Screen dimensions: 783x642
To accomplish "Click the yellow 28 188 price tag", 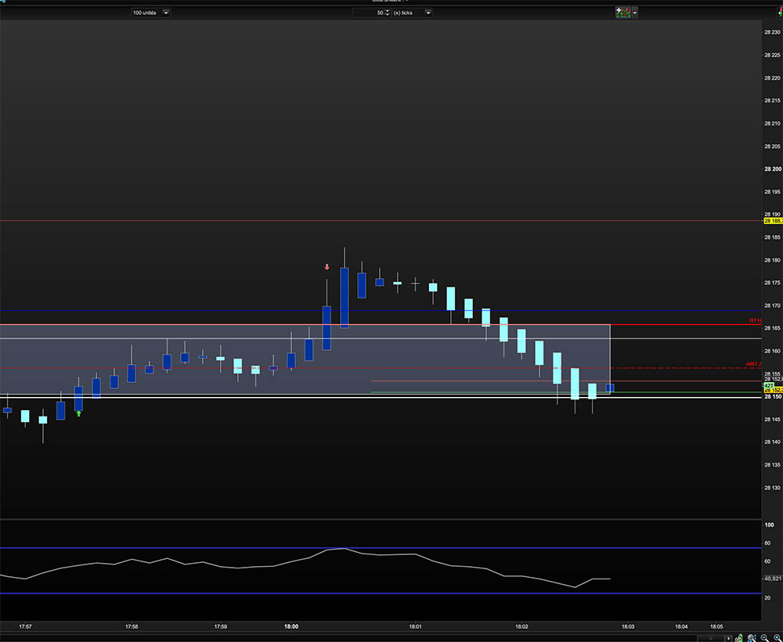I will (x=773, y=221).
